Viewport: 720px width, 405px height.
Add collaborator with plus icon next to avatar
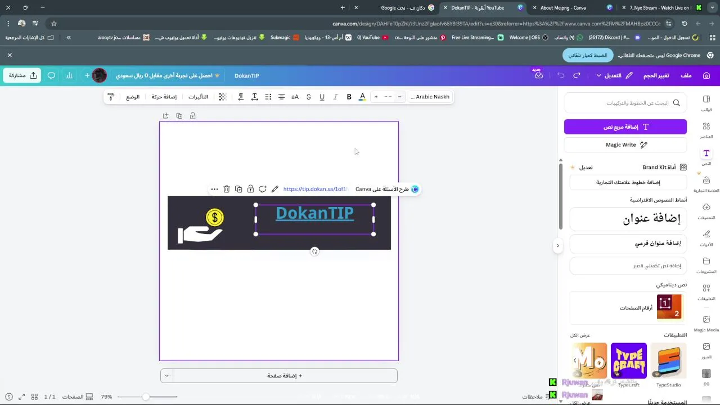[x=87, y=75]
